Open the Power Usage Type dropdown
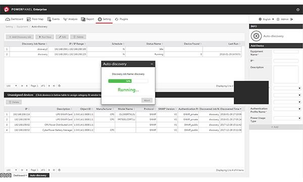 [287, 118]
